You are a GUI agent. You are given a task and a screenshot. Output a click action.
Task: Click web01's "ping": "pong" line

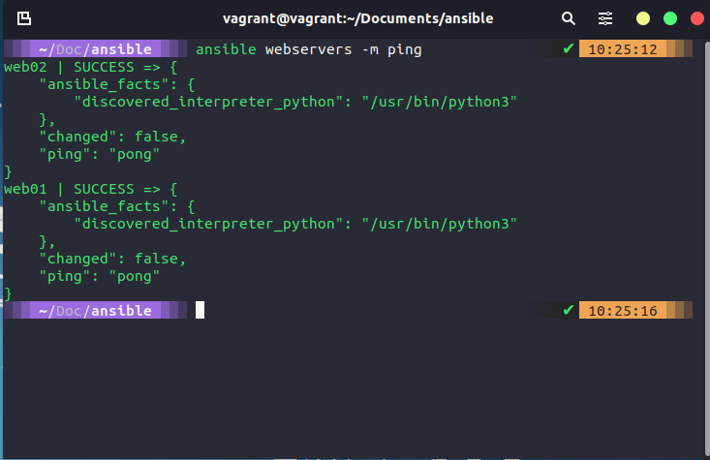[x=99, y=275]
